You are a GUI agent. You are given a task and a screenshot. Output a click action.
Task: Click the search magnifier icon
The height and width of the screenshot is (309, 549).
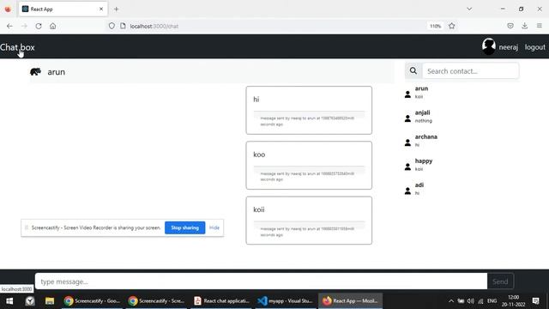(x=413, y=71)
